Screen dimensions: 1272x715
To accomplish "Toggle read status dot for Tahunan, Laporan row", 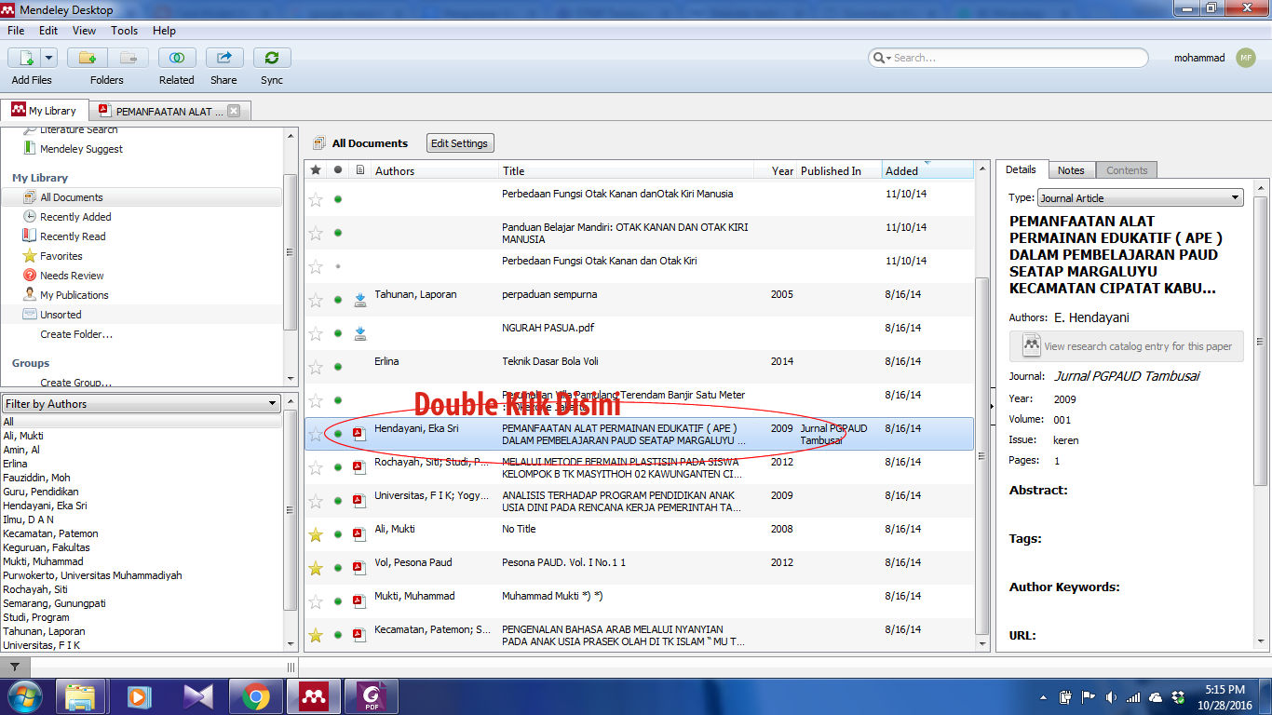I will (x=338, y=300).
